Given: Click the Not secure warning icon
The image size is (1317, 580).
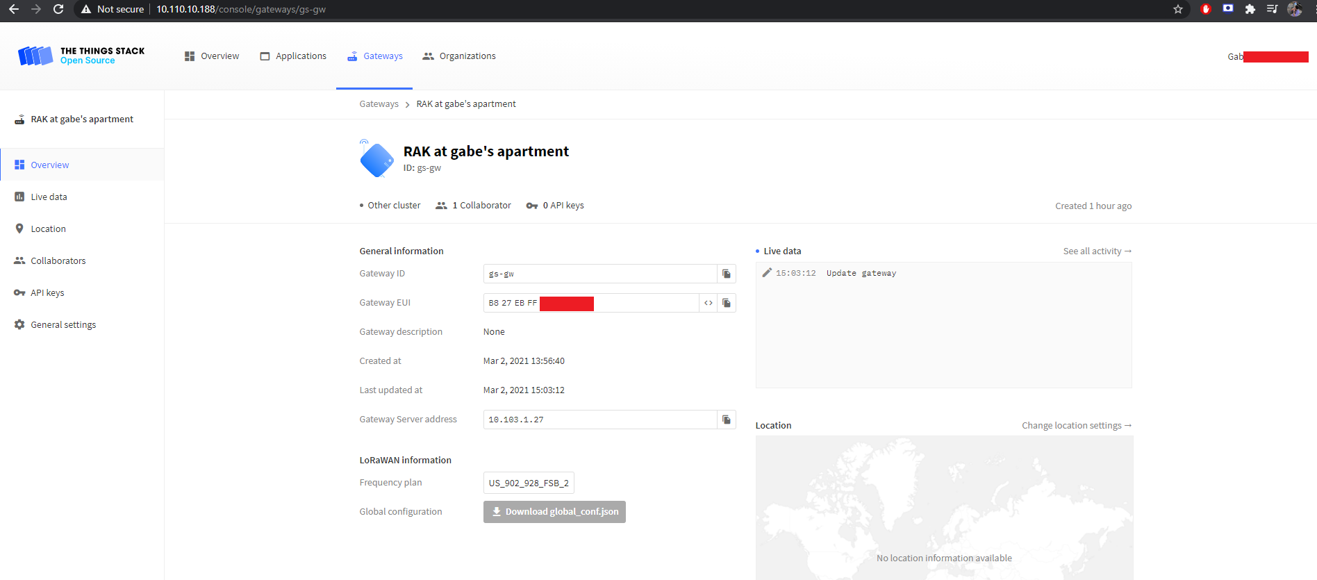Looking at the screenshot, I should (x=86, y=9).
